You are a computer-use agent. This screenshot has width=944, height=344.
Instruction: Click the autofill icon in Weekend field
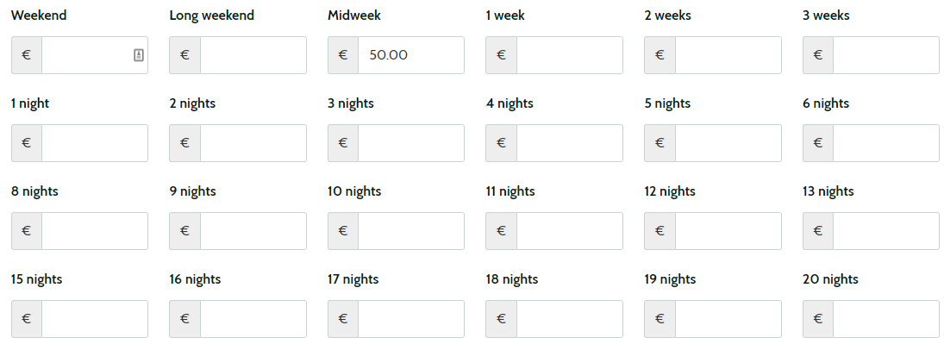(x=139, y=55)
